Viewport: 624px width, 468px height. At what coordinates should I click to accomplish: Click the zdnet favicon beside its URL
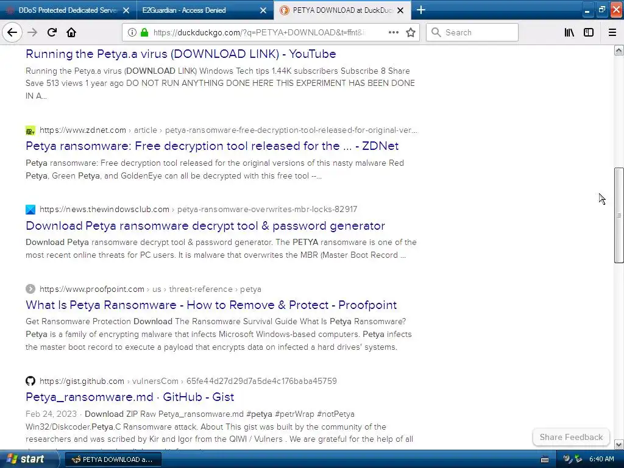point(30,130)
